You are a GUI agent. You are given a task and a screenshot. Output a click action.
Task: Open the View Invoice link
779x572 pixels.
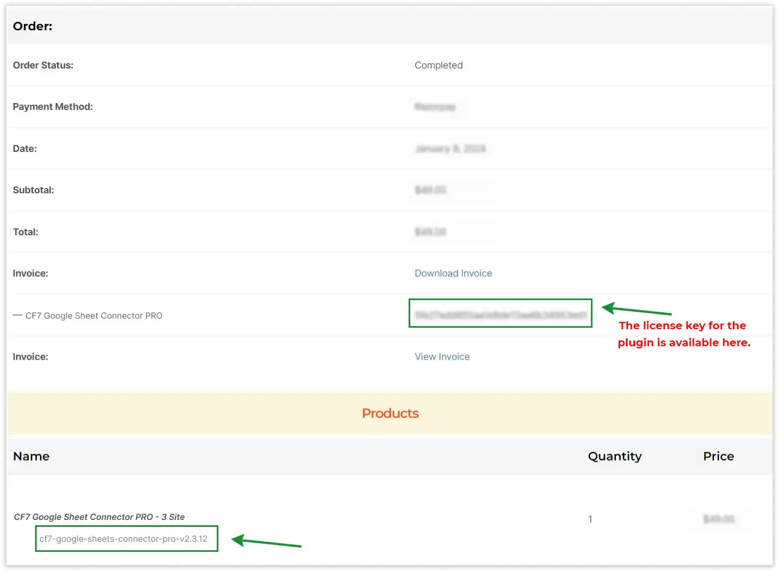coord(442,357)
